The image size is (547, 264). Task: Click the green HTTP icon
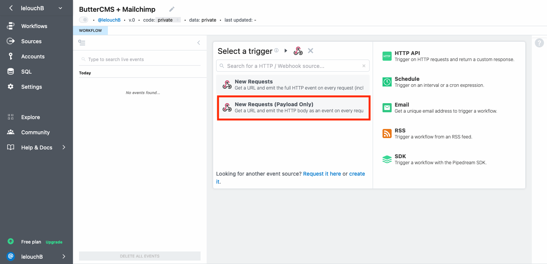pos(387,56)
